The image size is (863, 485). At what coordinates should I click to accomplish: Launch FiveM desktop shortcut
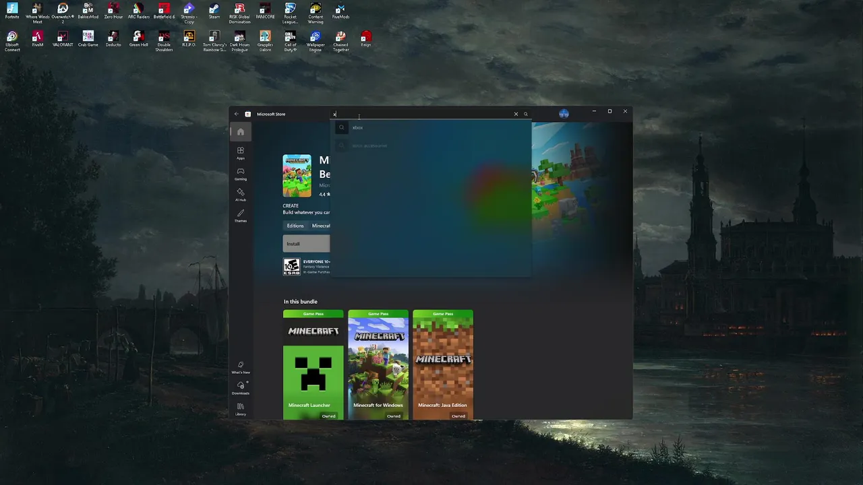[x=37, y=39]
